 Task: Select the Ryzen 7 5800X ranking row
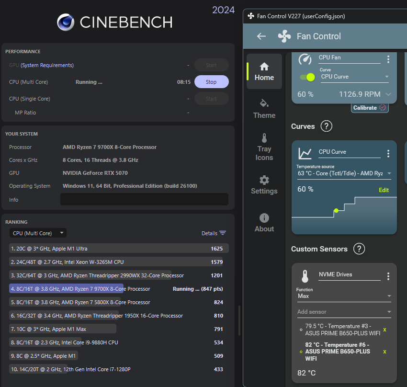point(119,302)
